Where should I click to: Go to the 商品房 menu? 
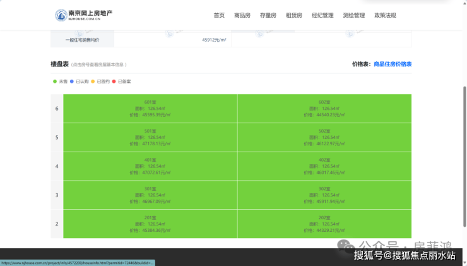pyautogui.click(x=242, y=15)
